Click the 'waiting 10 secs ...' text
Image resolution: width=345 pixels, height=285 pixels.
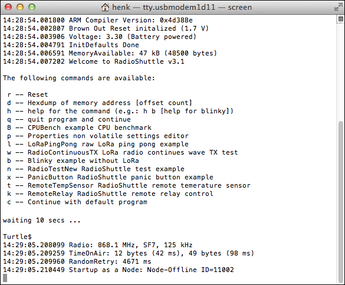(42, 220)
